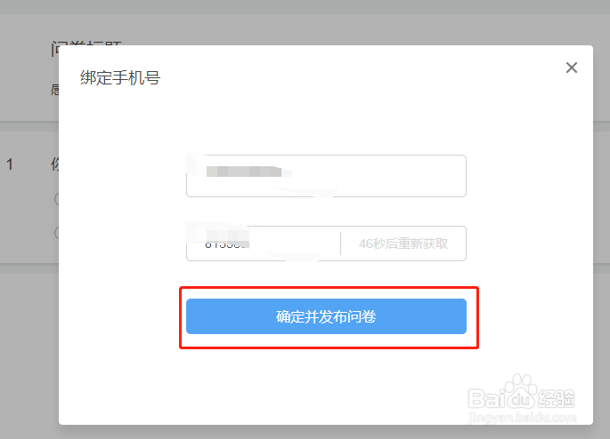The width and height of the screenshot is (610, 439).
Task: Click the 绑定手机号 dialog title
Action: point(120,77)
